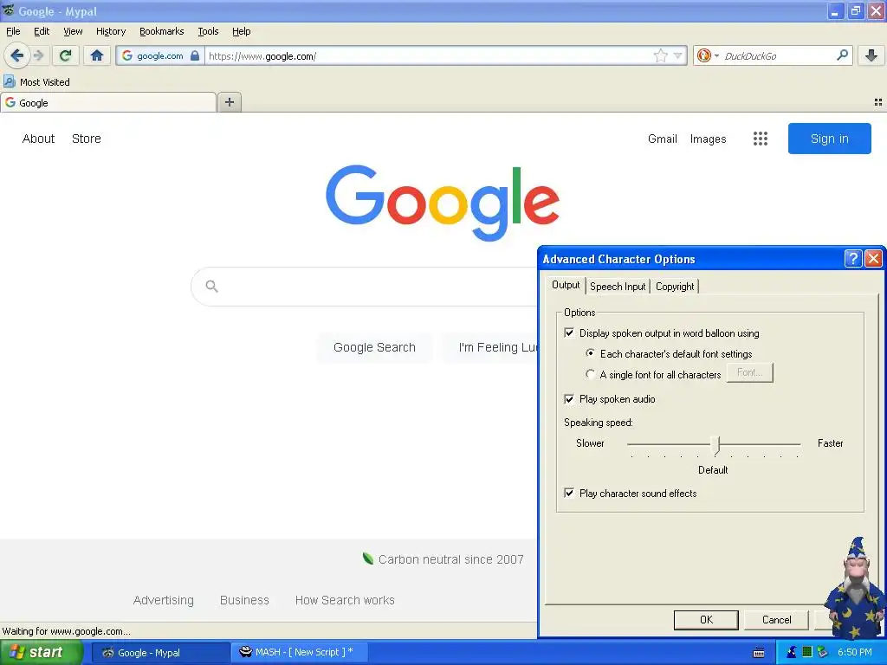Open the Most Visited bookmarks folder
Screen dimensions: 887x665
point(36,82)
